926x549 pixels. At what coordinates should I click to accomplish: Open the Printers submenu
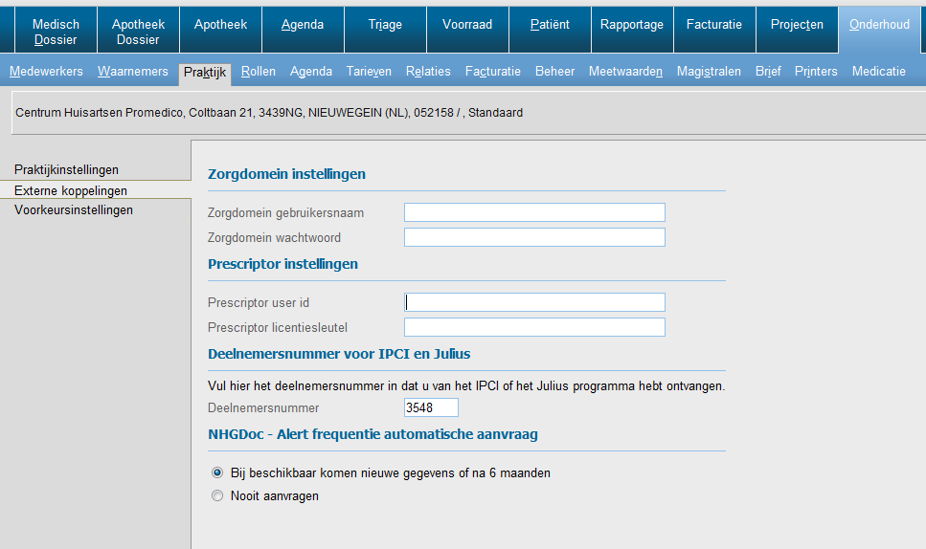816,72
